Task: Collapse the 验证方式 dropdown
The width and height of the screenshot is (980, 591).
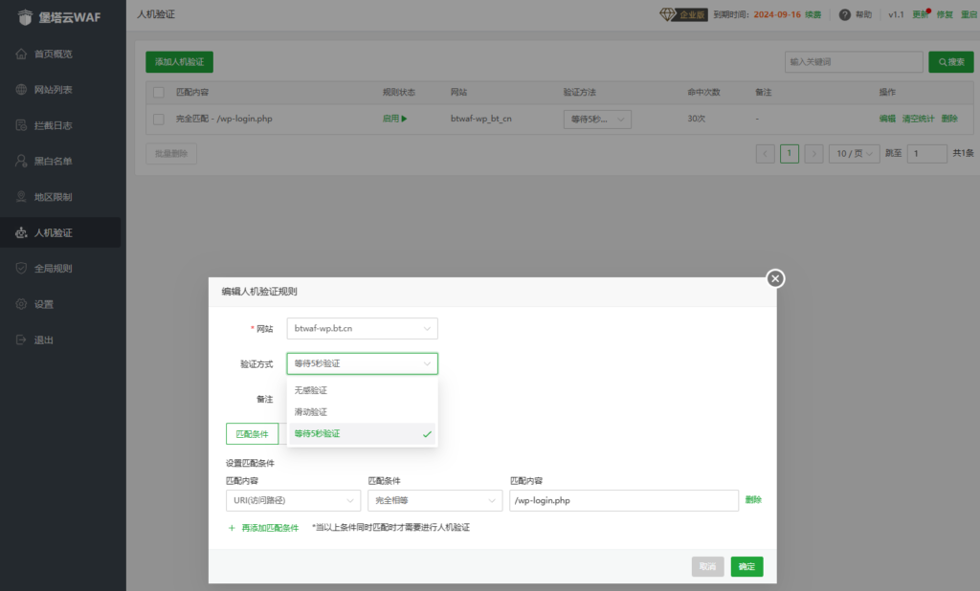Action: click(x=362, y=363)
